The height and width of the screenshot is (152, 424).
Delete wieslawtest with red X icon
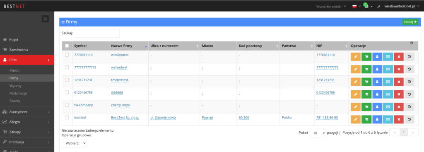399,57
